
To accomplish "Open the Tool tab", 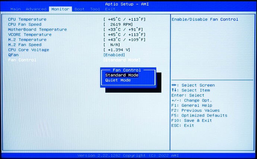I will pos(95,9).
